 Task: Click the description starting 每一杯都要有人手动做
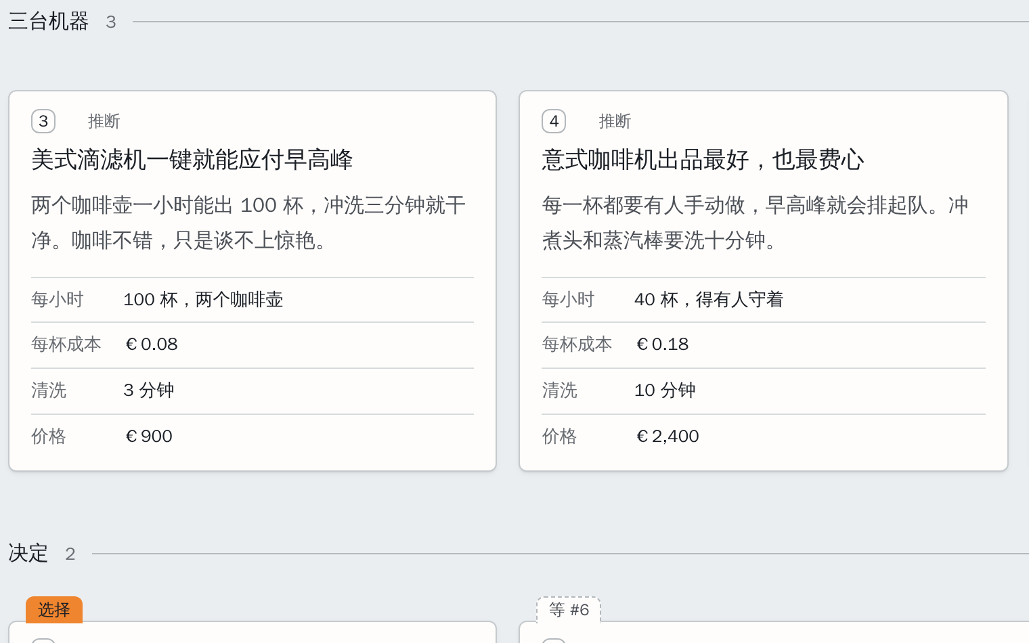click(x=756, y=223)
